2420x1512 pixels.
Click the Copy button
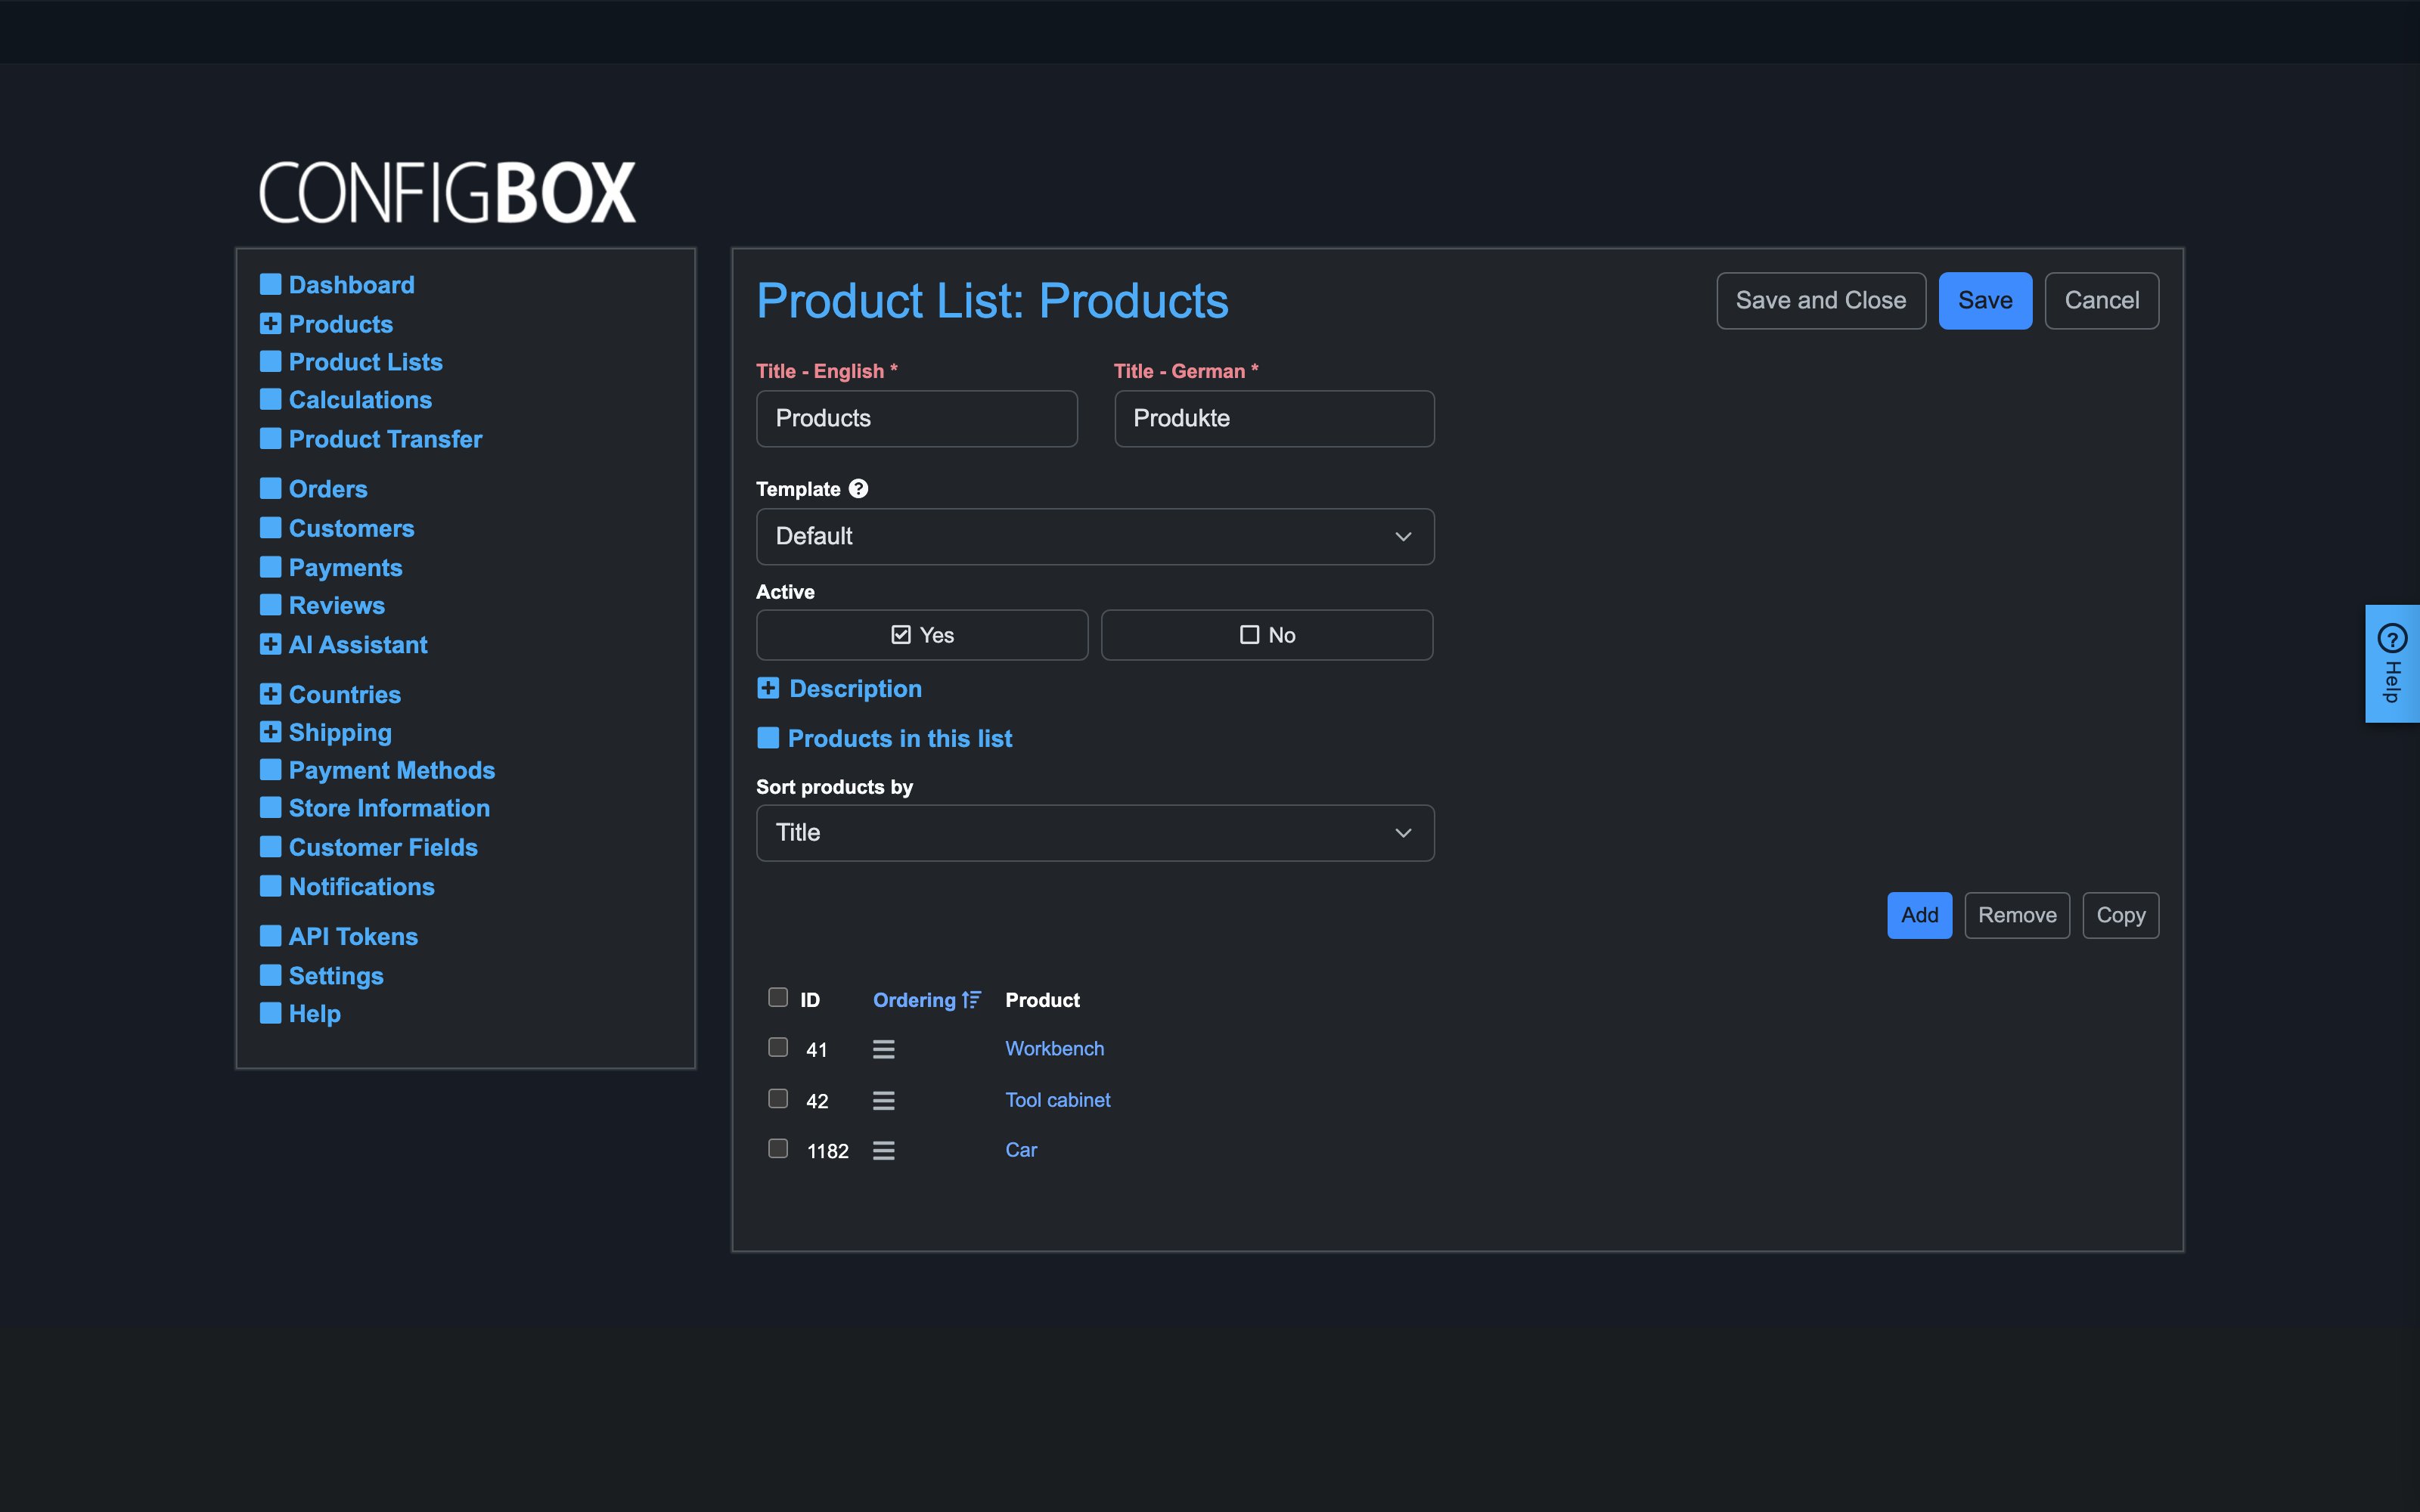click(2121, 915)
